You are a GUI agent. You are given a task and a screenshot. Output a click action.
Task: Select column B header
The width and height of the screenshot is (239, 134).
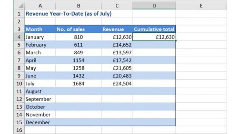(x=78, y=6)
